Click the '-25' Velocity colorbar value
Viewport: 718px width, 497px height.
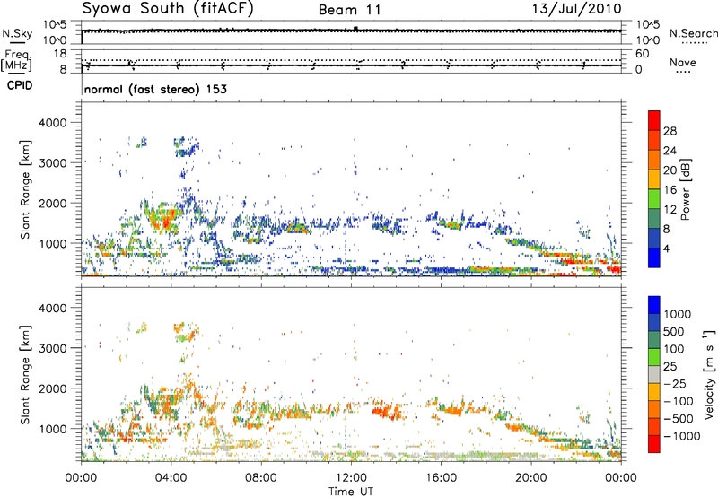coord(674,384)
